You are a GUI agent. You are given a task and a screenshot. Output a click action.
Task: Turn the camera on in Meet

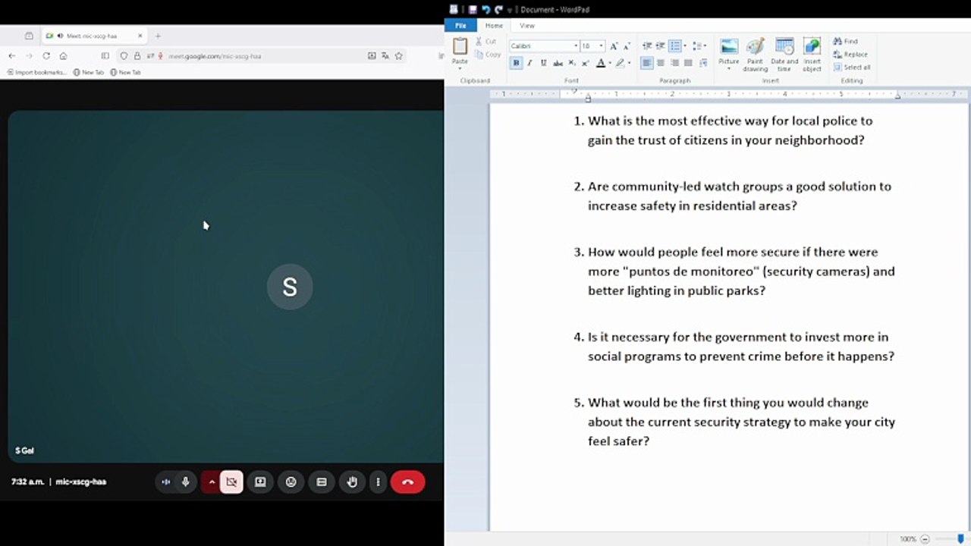tap(231, 482)
